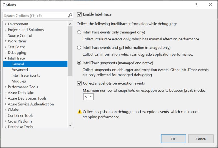Click the tree scrollbar down arrow

70,125
